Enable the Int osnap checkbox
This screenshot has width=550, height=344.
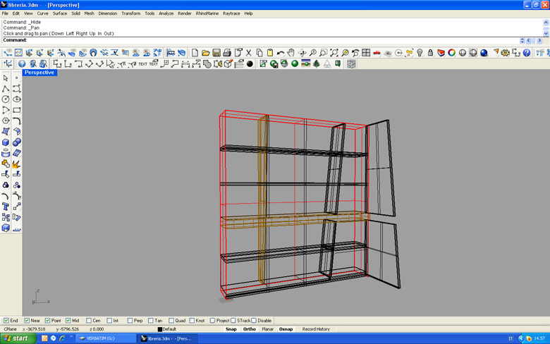(109, 321)
